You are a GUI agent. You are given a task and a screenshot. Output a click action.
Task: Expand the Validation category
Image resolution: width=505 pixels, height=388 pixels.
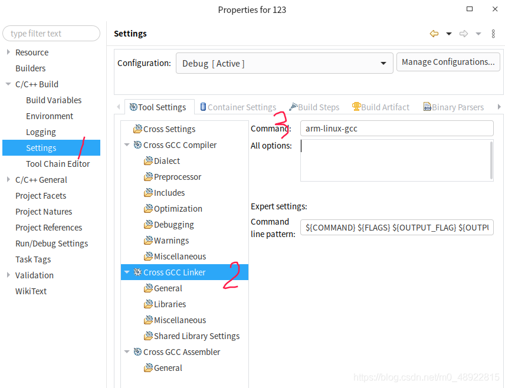tap(8, 275)
